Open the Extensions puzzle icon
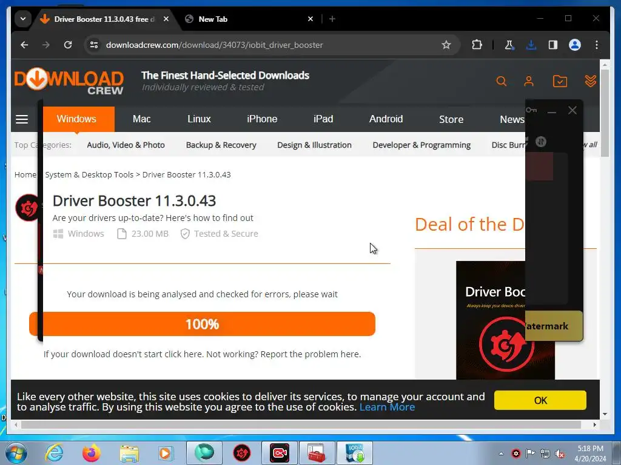Screen dimensions: 621x465 tap(477, 45)
